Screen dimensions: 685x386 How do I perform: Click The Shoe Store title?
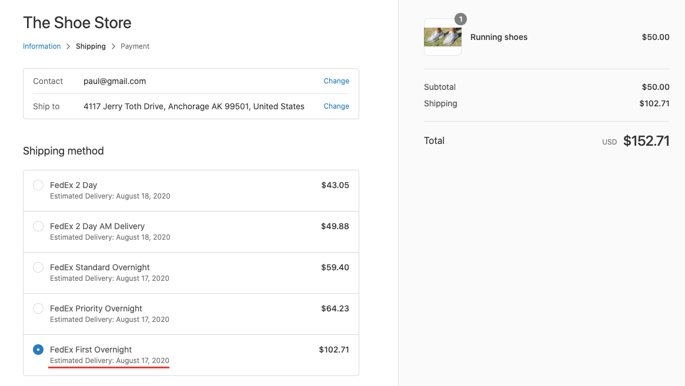[x=78, y=23]
